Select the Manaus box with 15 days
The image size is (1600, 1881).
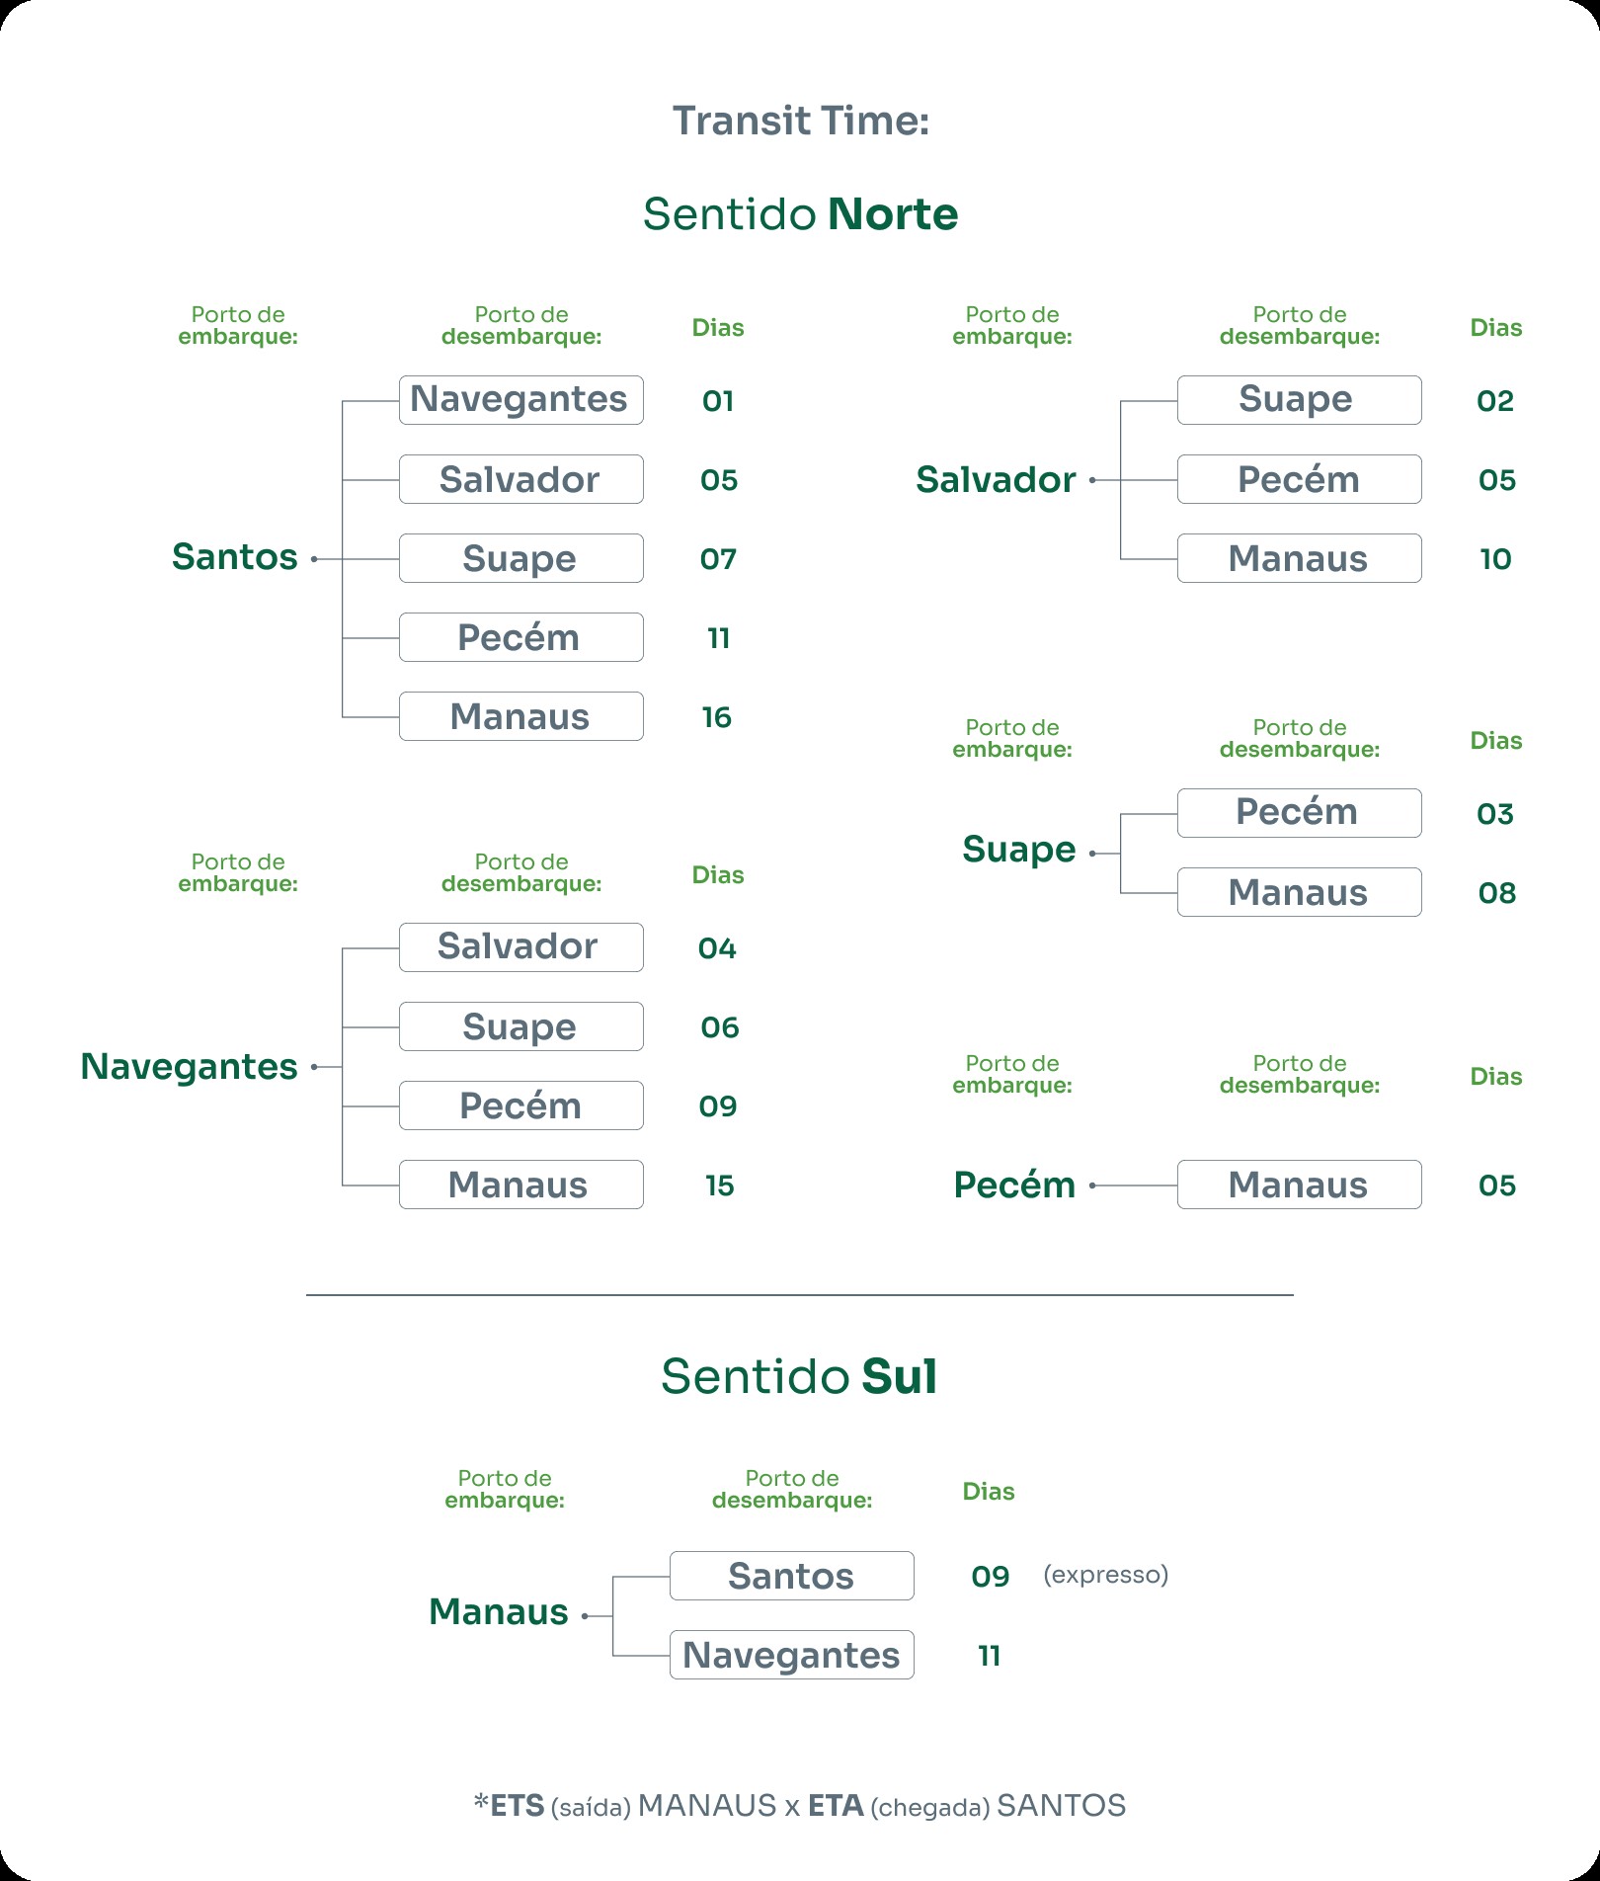click(x=521, y=1185)
